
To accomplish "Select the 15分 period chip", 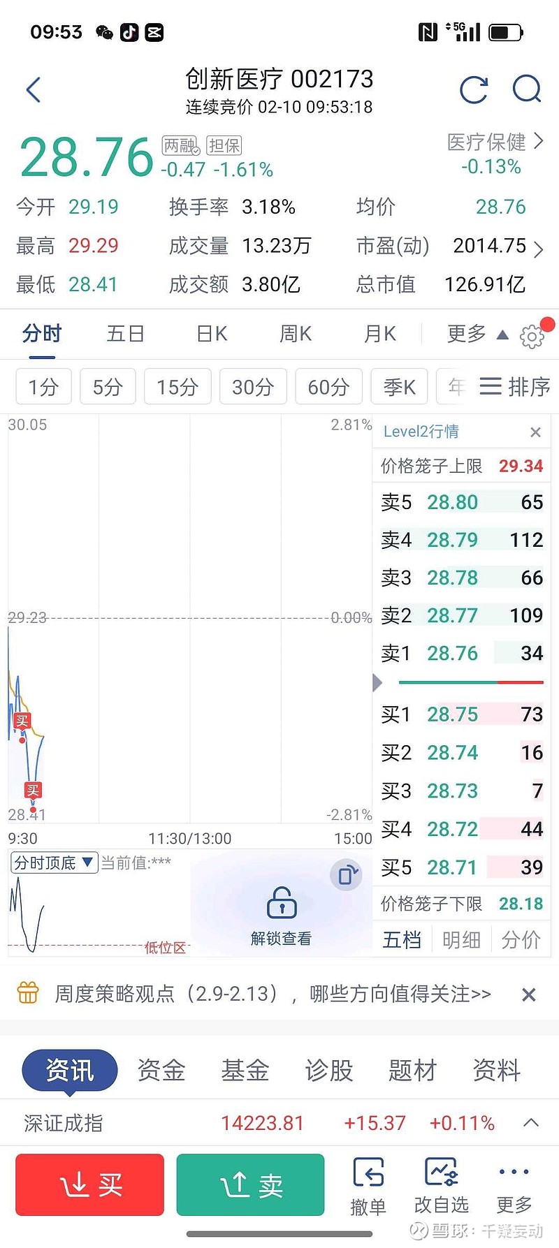I will pos(177,387).
